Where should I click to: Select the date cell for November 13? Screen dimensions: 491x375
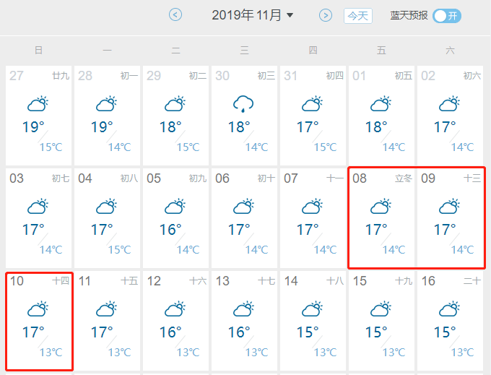(x=244, y=321)
